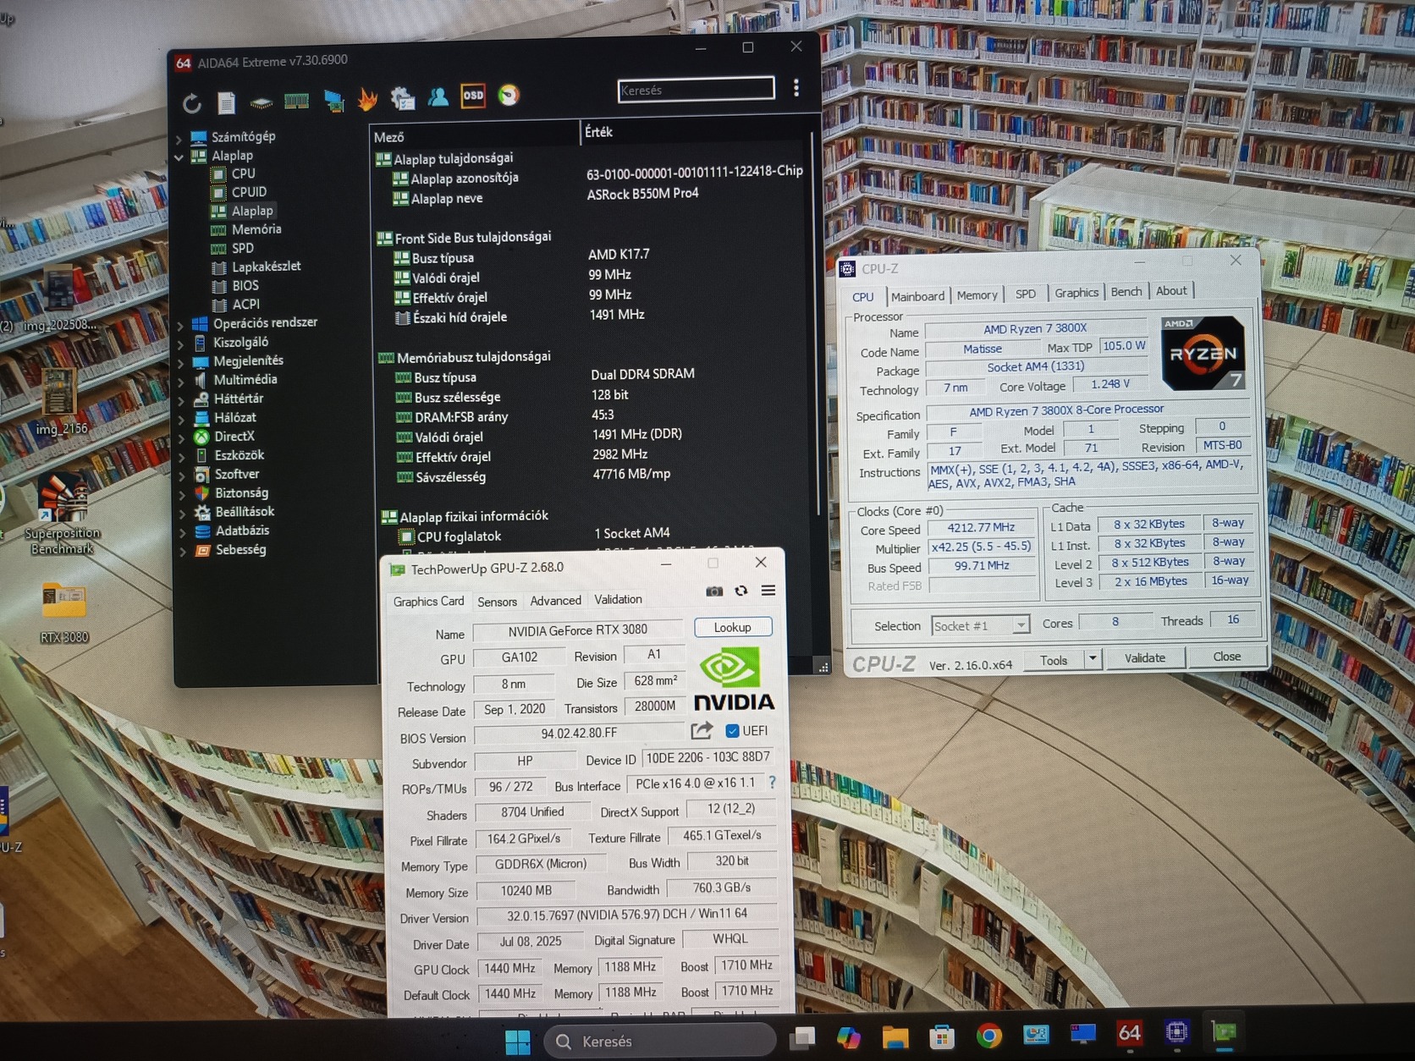Click the GPU-Z refresh icon
Image resolution: width=1415 pixels, height=1061 pixels.
coord(741,591)
